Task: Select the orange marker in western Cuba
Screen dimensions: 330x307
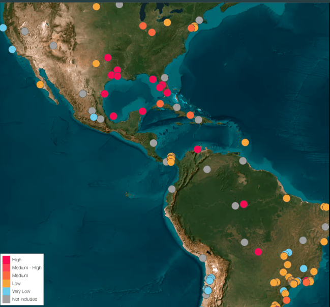Action: tap(160, 104)
